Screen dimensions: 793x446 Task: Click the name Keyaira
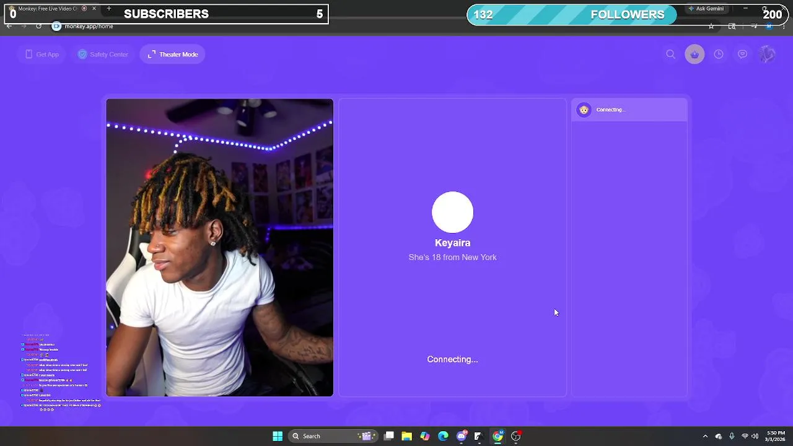point(452,243)
